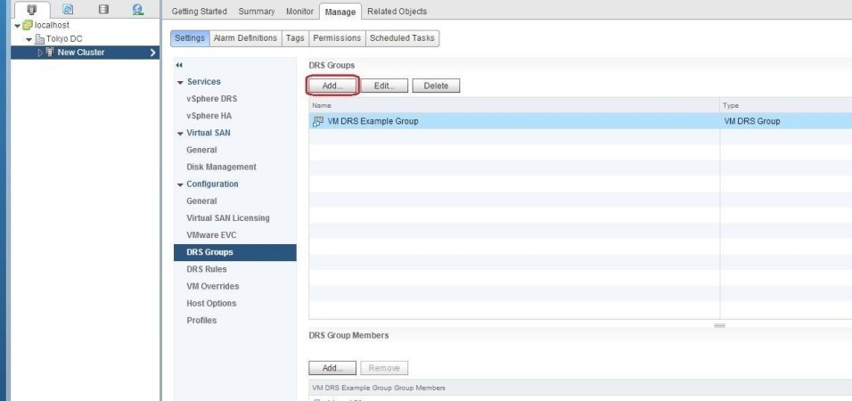Click Add under DRS Group Members

[332, 368]
